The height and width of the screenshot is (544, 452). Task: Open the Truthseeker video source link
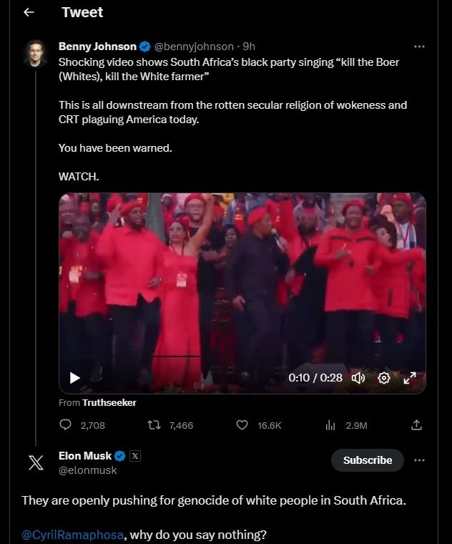(x=109, y=402)
